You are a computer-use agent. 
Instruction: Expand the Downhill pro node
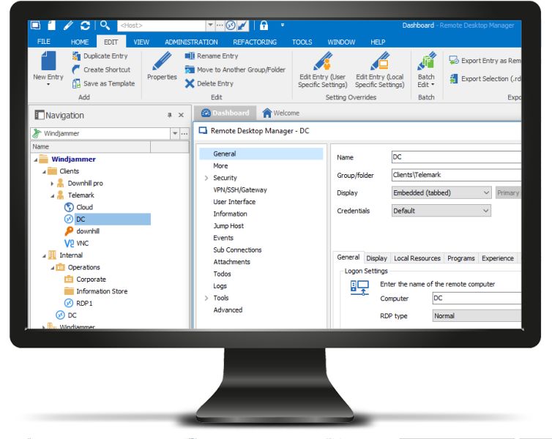pos(52,183)
